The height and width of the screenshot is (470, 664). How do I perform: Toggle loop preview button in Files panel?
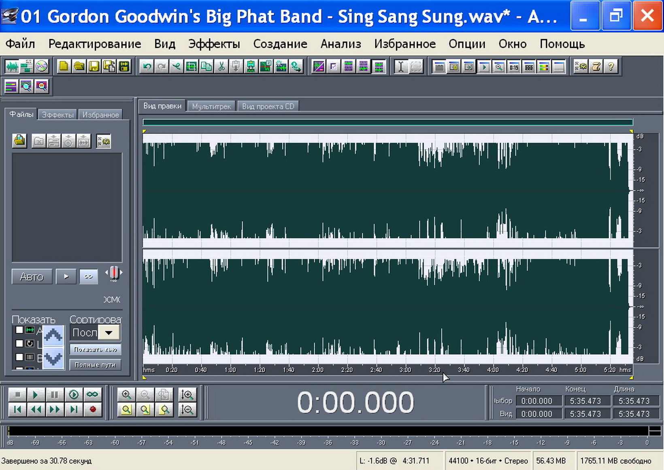pos(89,277)
